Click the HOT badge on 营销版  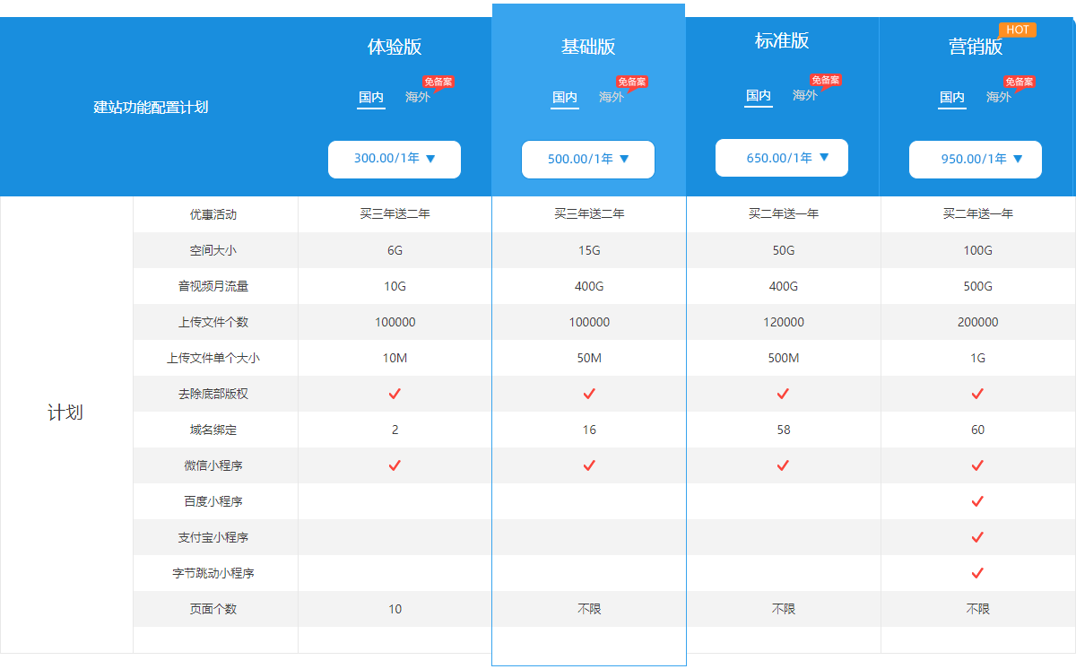click(x=1018, y=30)
